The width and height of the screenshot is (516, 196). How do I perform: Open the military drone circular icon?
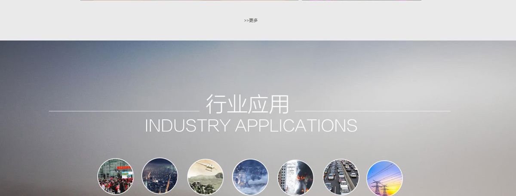coord(206,177)
